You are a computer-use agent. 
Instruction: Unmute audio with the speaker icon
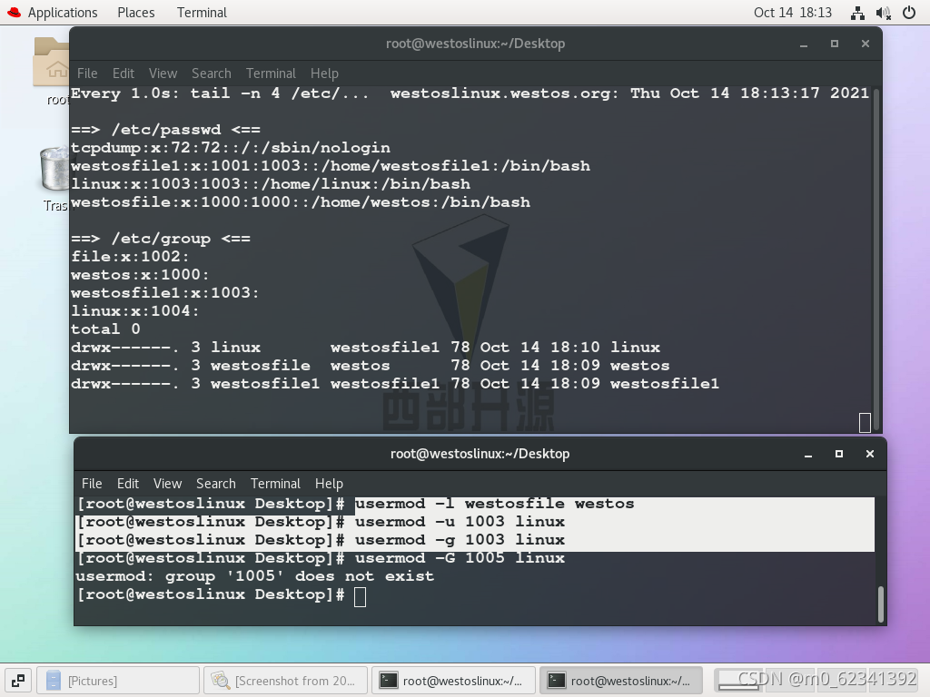coord(883,12)
